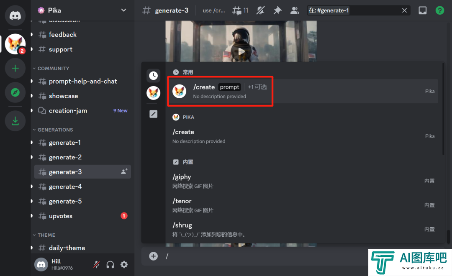
Task: Open user settings gear
Action: (124, 264)
